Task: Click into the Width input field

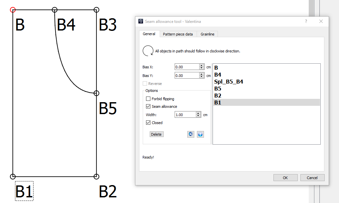Action: tap(185, 115)
